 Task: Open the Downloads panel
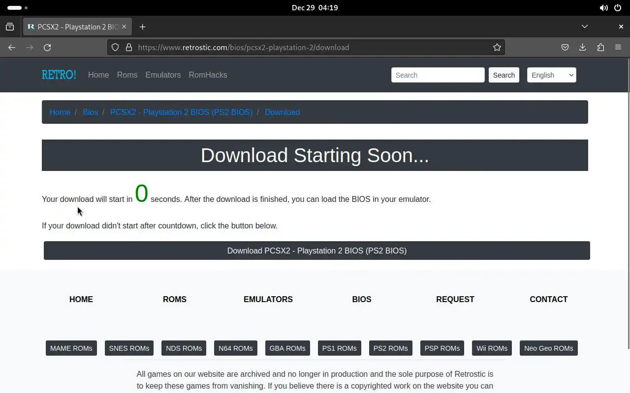(x=583, y=47)
